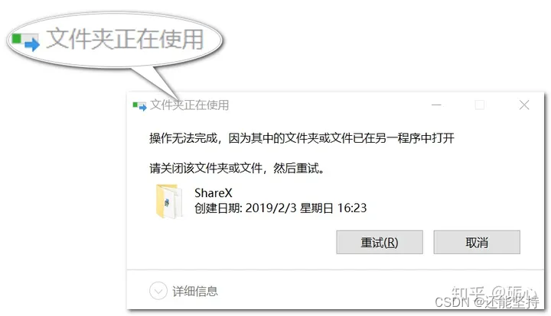Click the empty middle area of dialog title bar
Viewport: 551px width, 316px height.
327,105
